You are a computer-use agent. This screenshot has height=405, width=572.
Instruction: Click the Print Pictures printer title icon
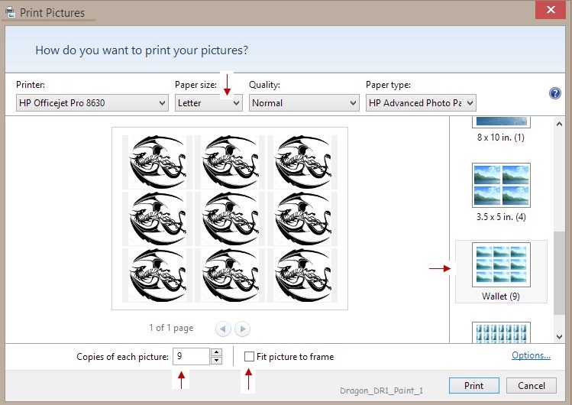[9, 12]
